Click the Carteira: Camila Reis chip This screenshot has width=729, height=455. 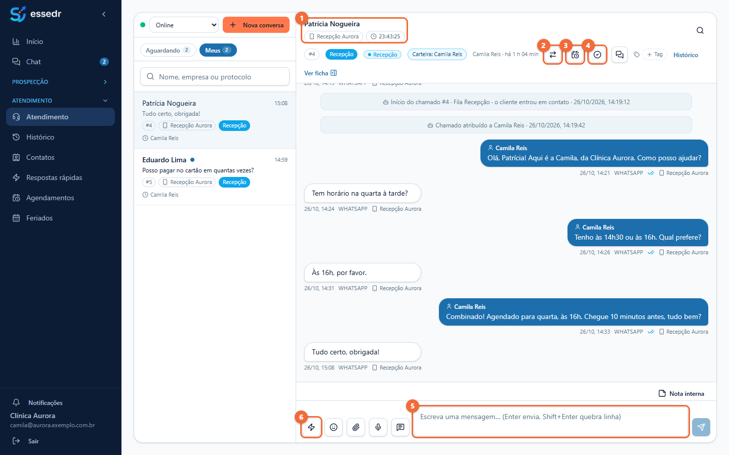437,54
